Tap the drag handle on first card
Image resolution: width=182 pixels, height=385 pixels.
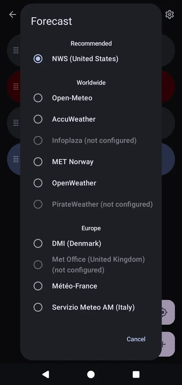(x=16, y=50)
